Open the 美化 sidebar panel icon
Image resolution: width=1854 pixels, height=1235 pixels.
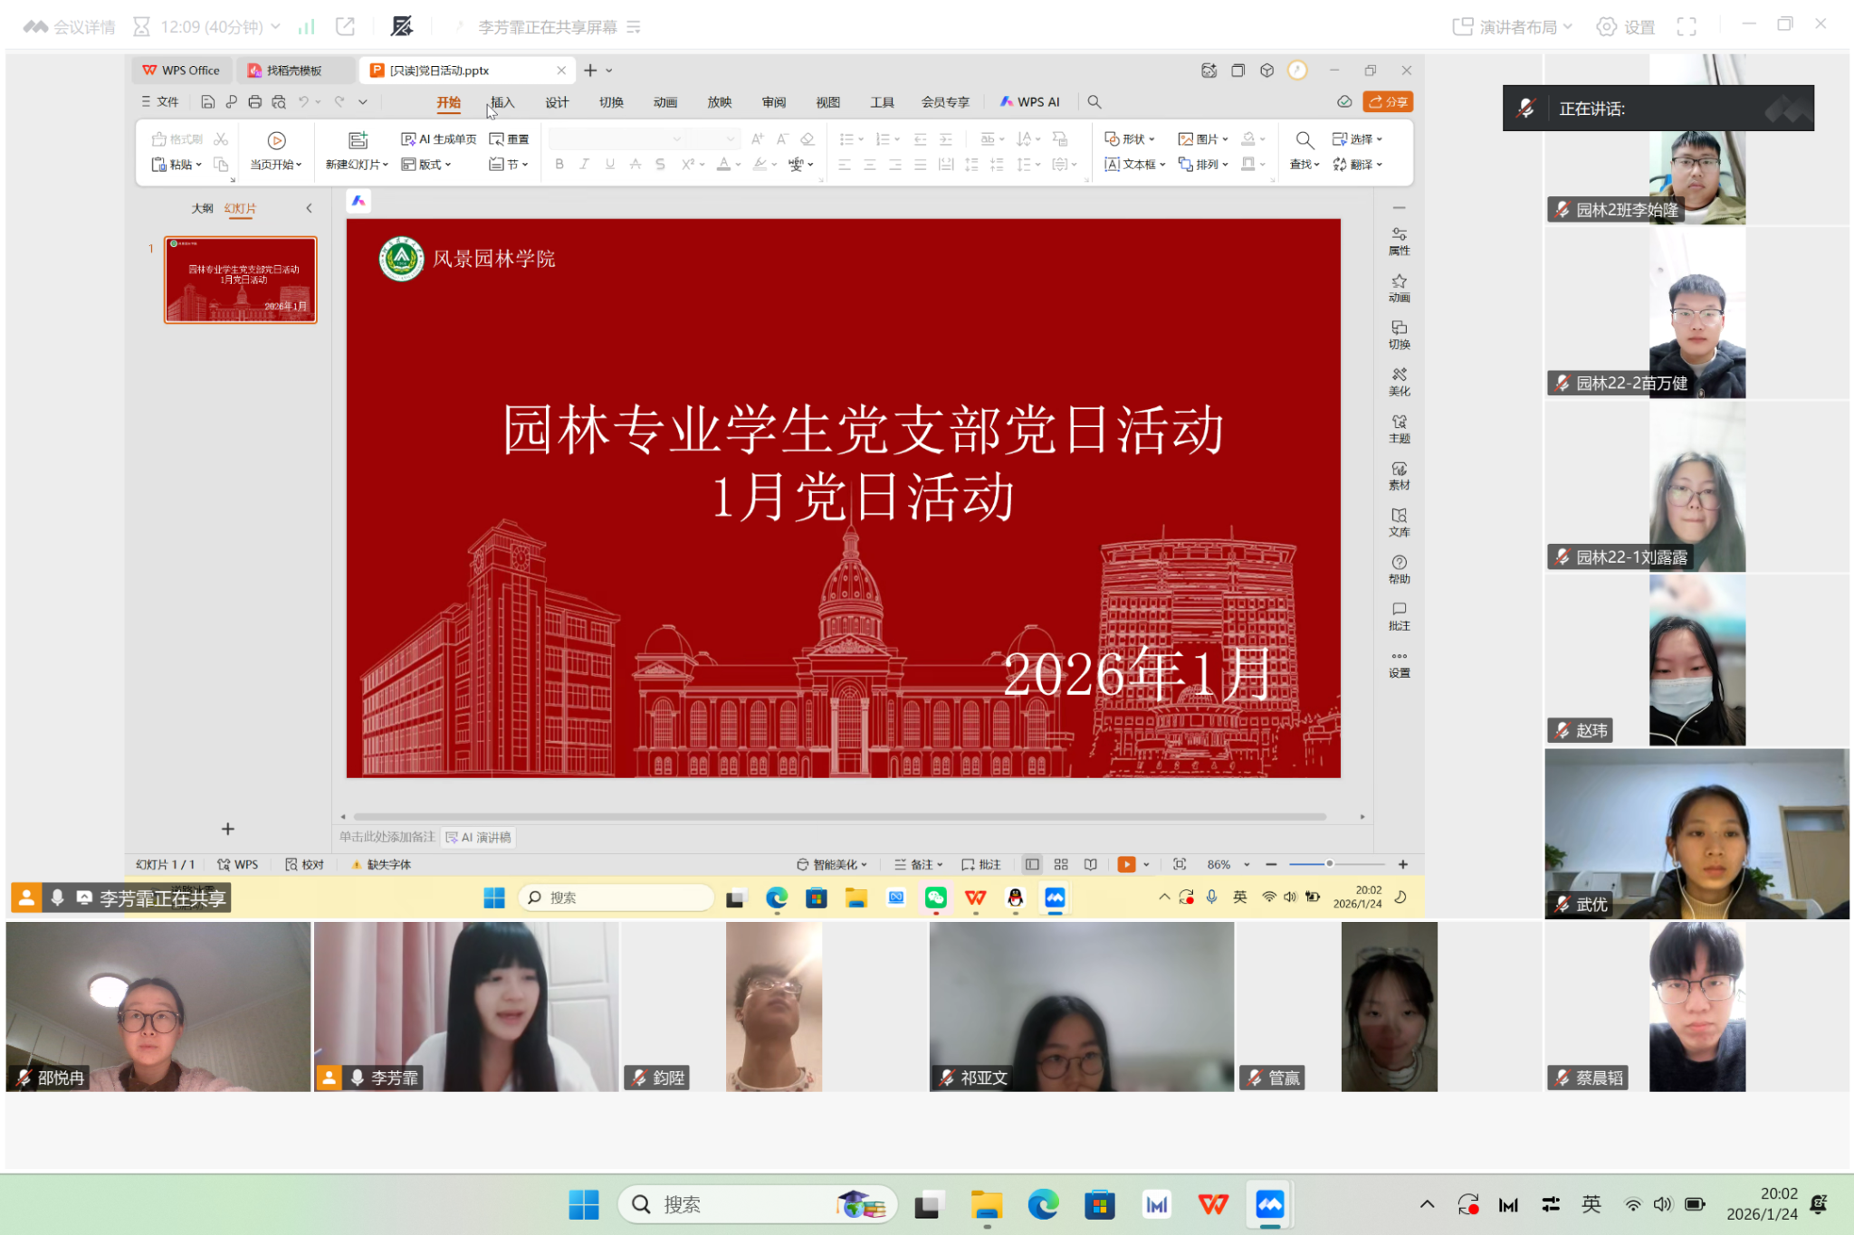(x=1399, y=381)
